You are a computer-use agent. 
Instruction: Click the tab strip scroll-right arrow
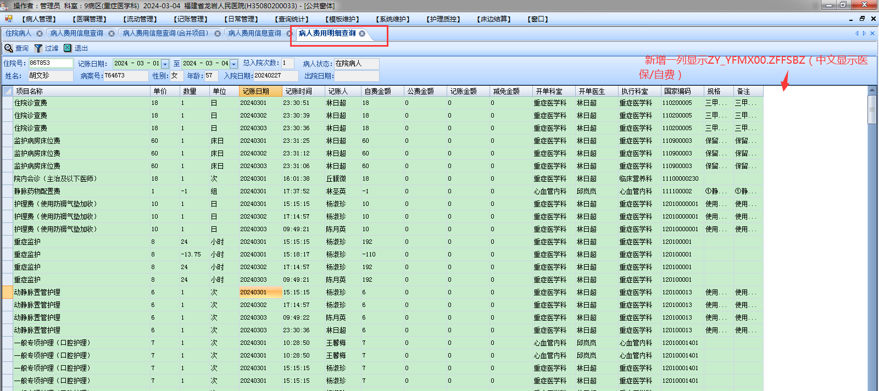pyautogui.click(x=864, y=33)
